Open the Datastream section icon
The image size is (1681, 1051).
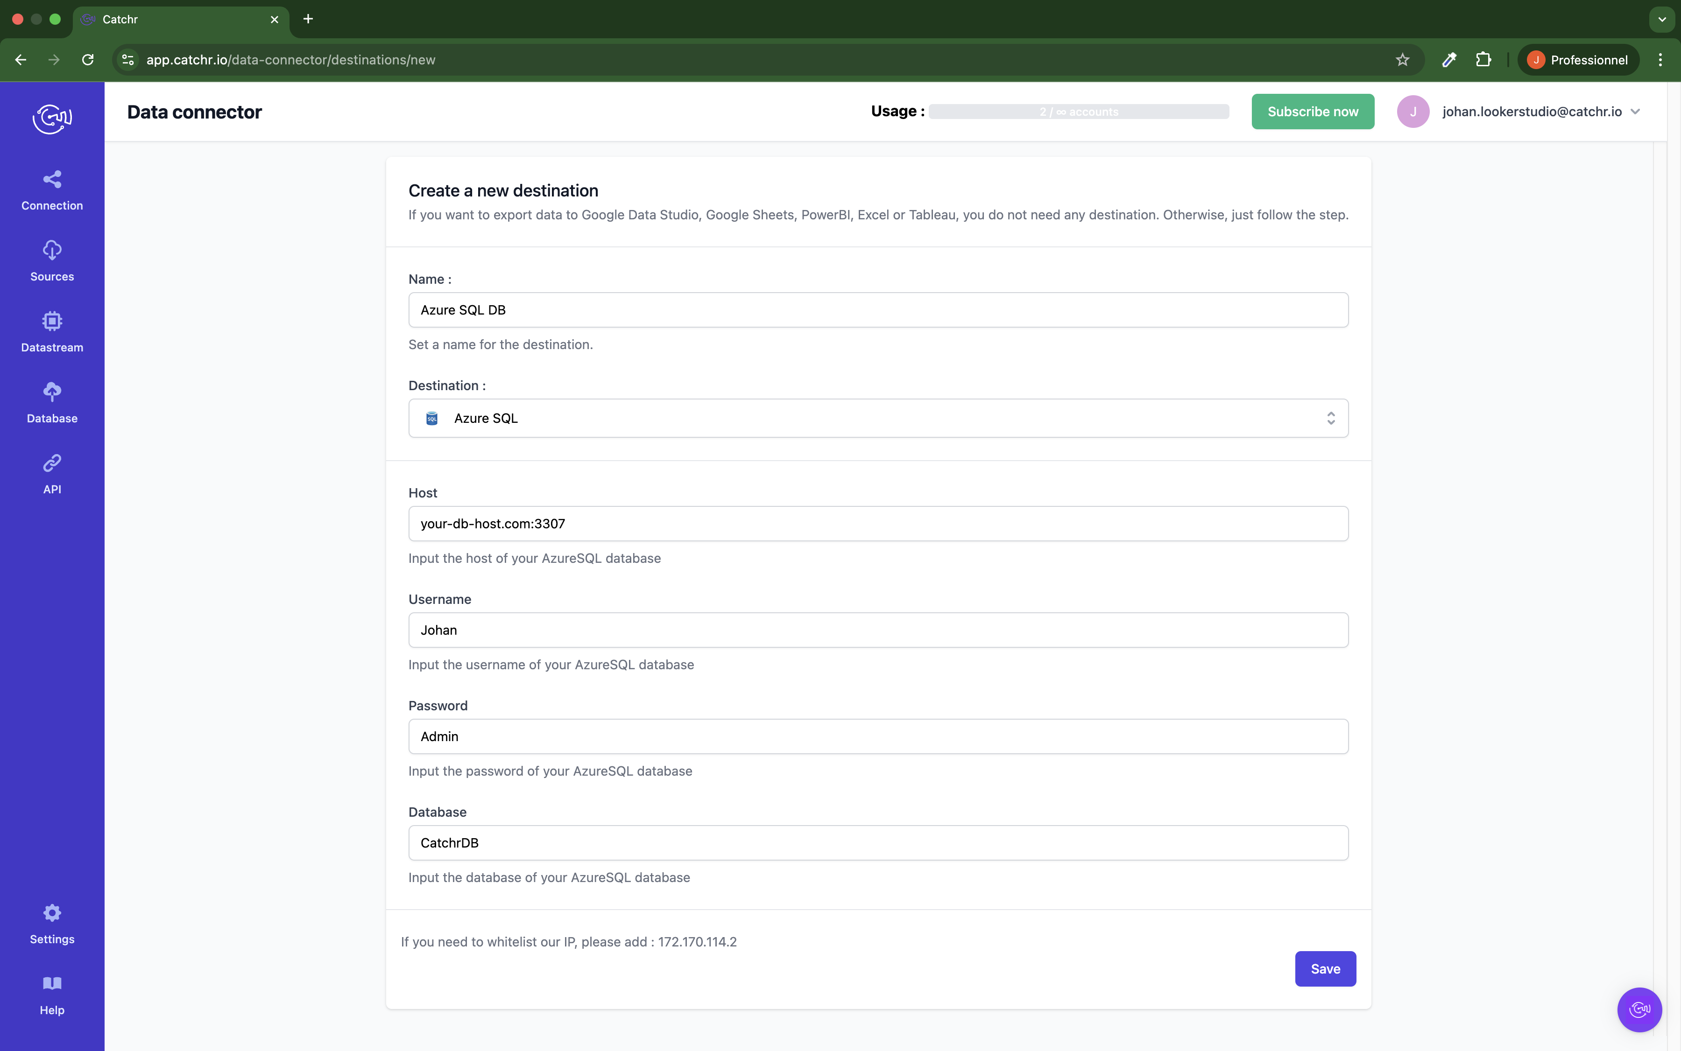tap(52, 321)
